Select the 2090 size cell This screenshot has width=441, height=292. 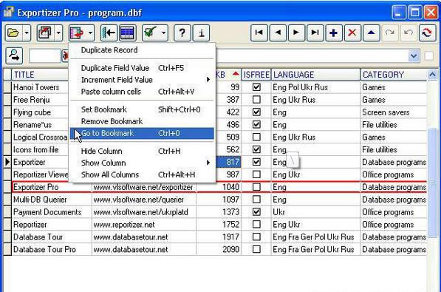(219, 249)
